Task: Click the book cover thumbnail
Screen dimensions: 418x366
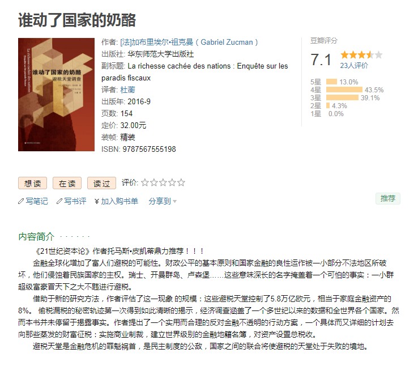Action: coord(56,95)
